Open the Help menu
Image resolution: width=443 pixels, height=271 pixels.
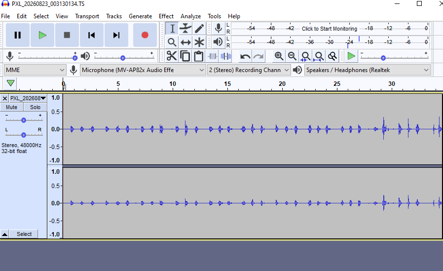pos(234,16)
